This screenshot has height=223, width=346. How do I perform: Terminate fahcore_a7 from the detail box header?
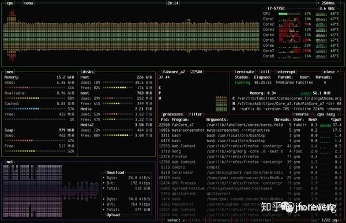click(245, 72)
